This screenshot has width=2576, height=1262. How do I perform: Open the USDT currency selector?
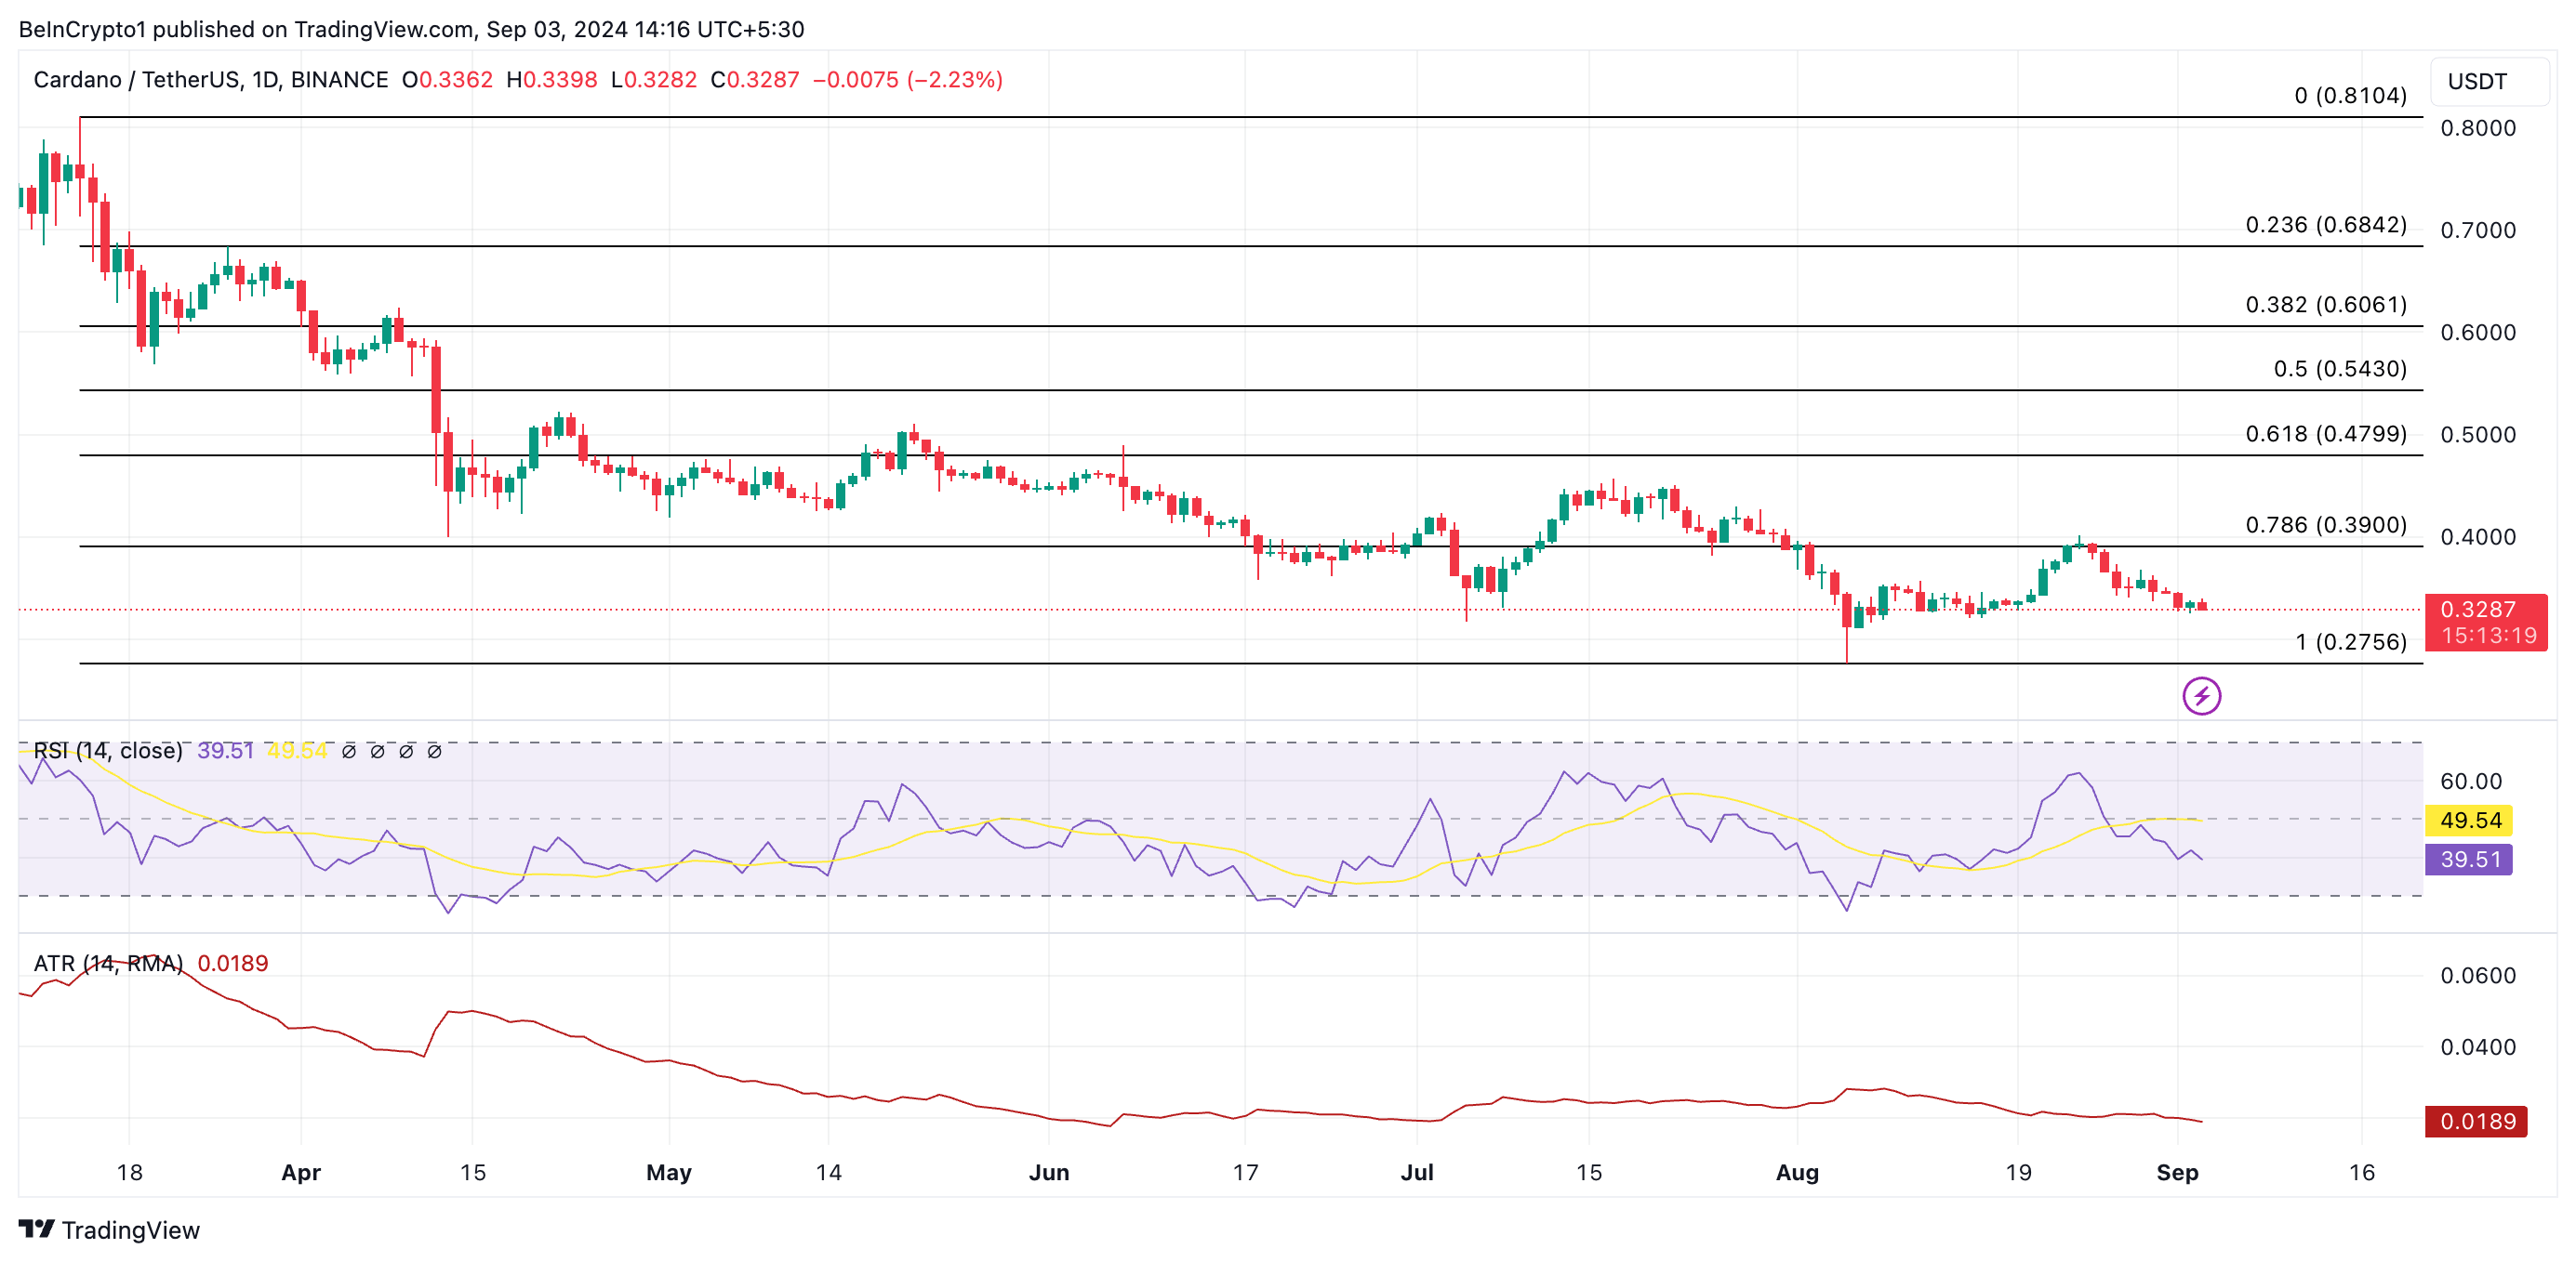pyautogui.click(x=2487, y=82)
